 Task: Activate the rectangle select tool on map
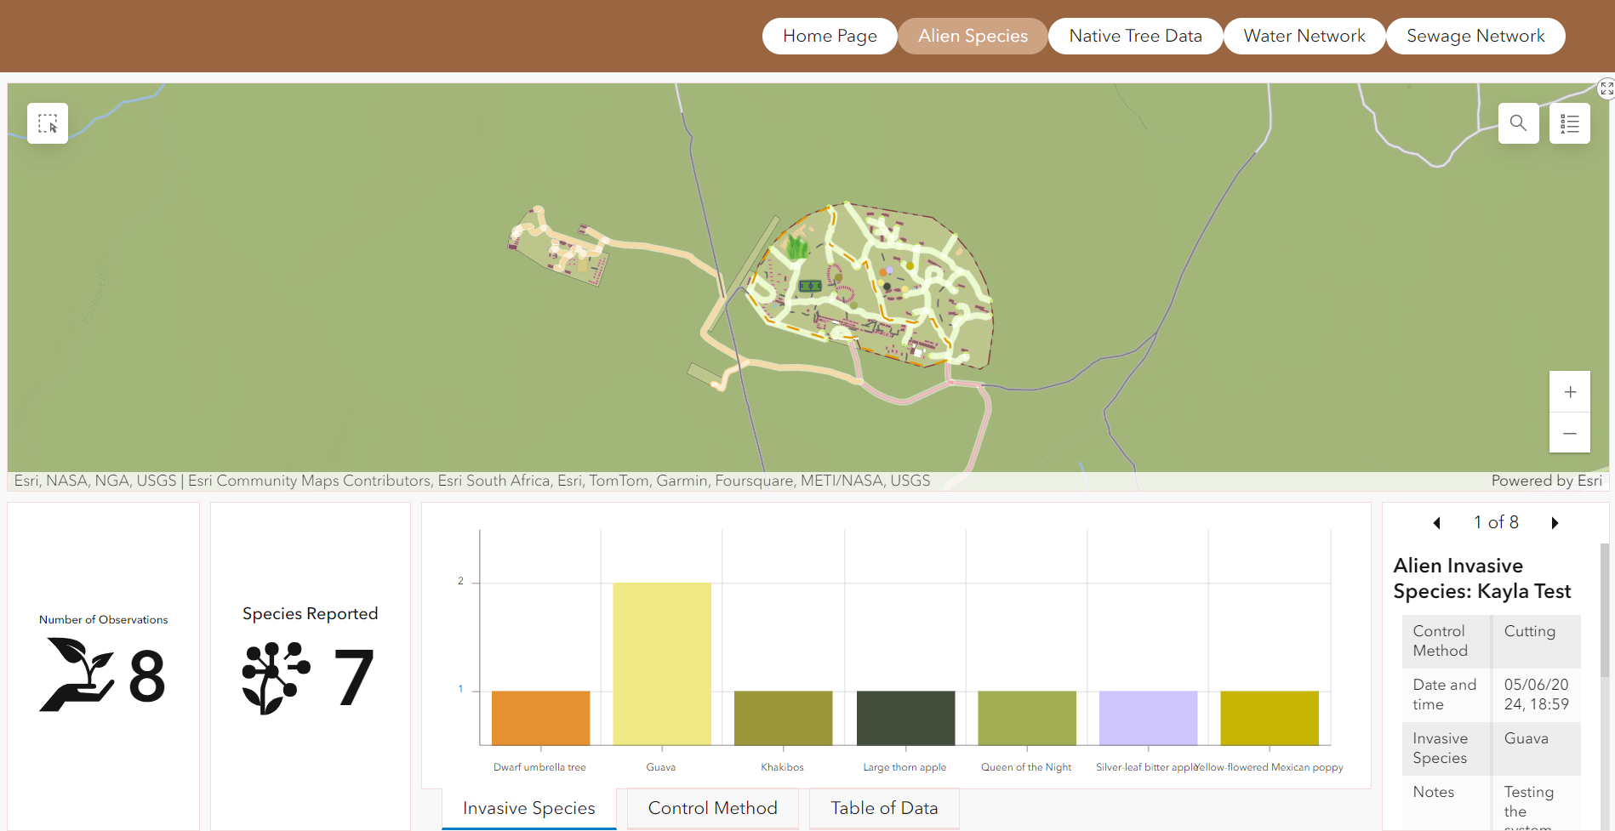[x=48, y=123]
